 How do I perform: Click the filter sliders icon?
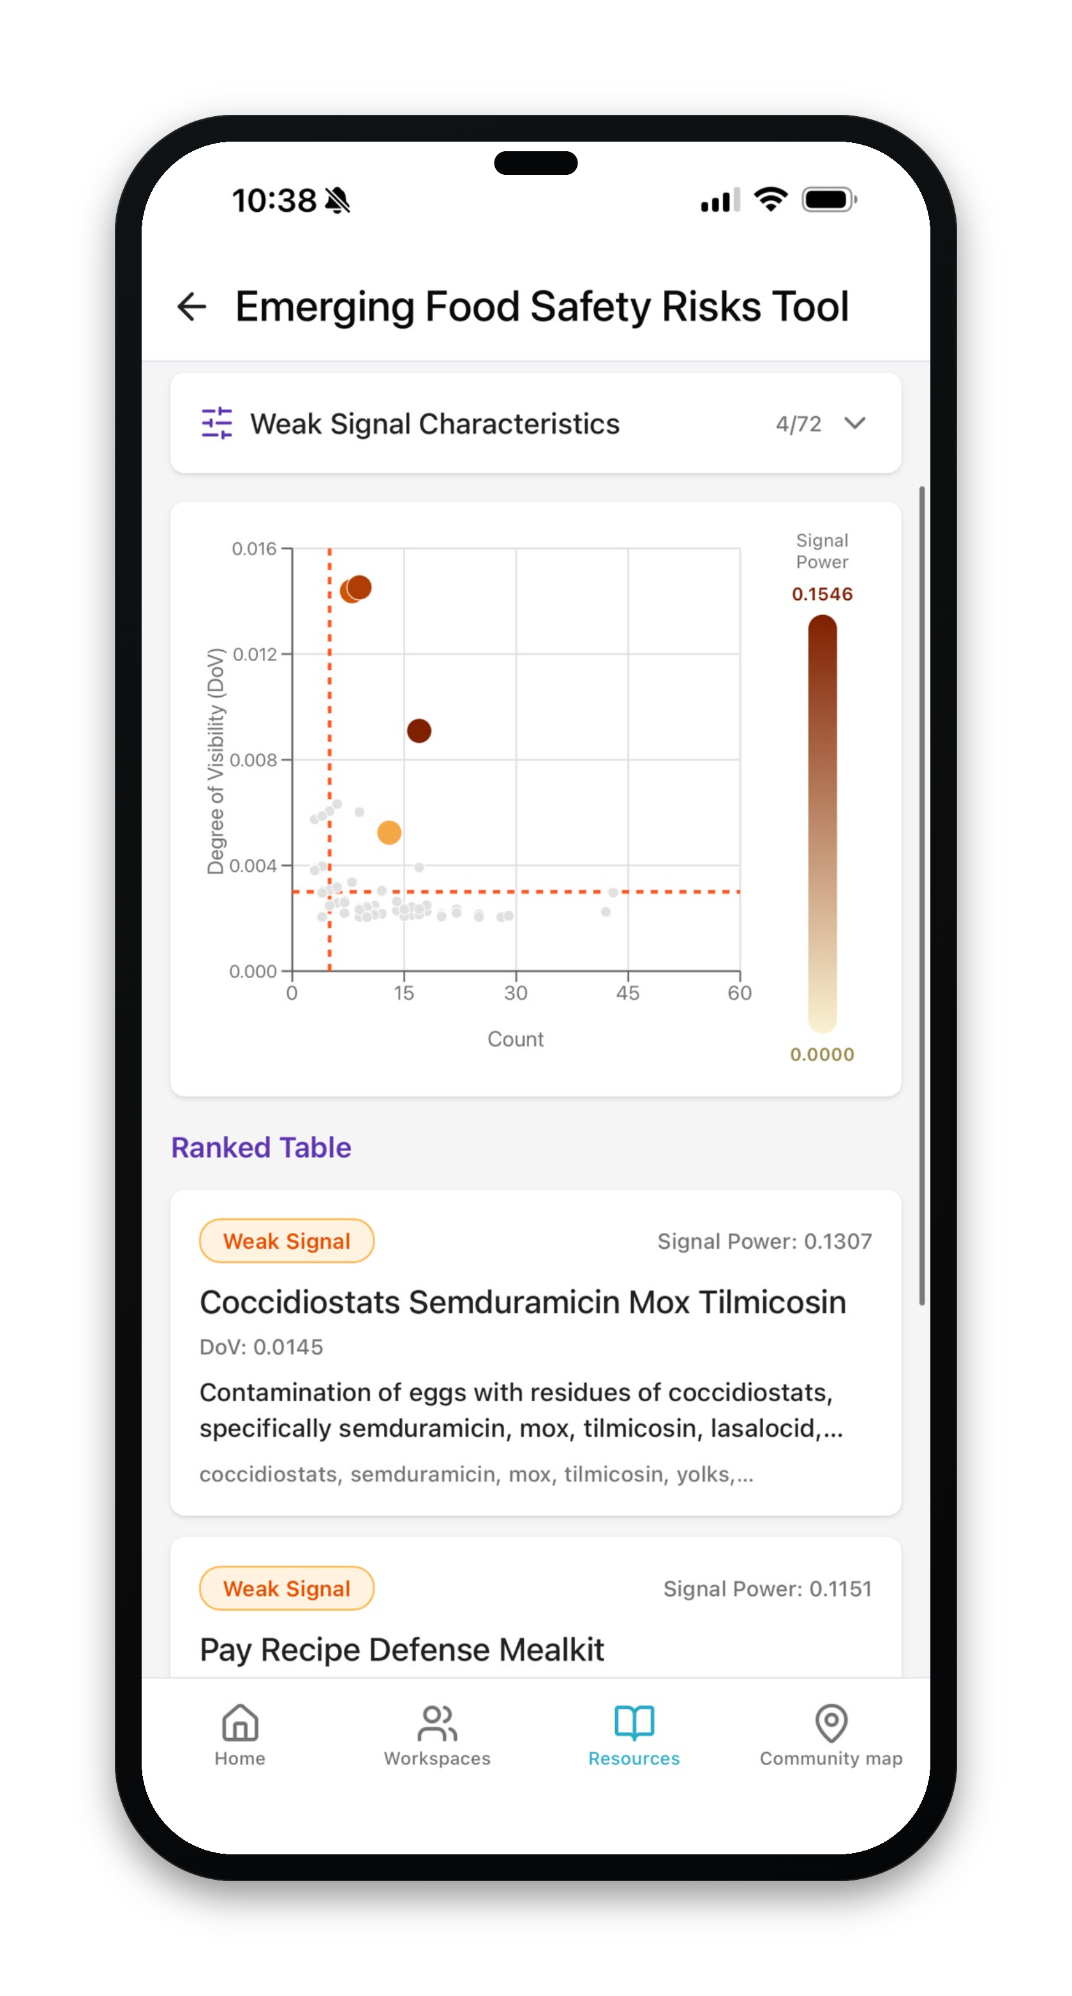pos(217,423)
